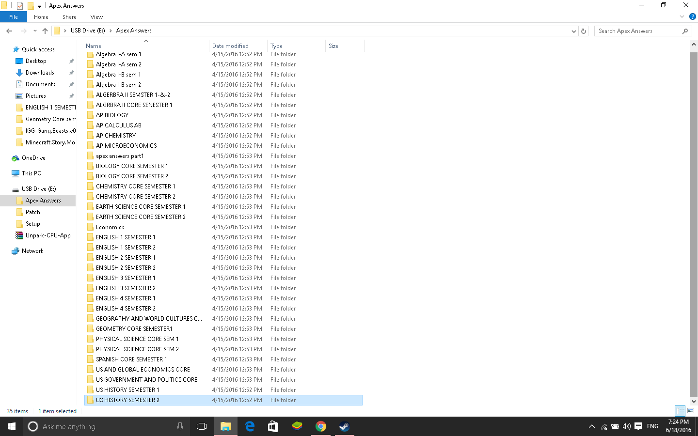The width and height of the screenshot is (698, 436).
Task: Open the Windows Start menu
Action: (x=12, y=426)
